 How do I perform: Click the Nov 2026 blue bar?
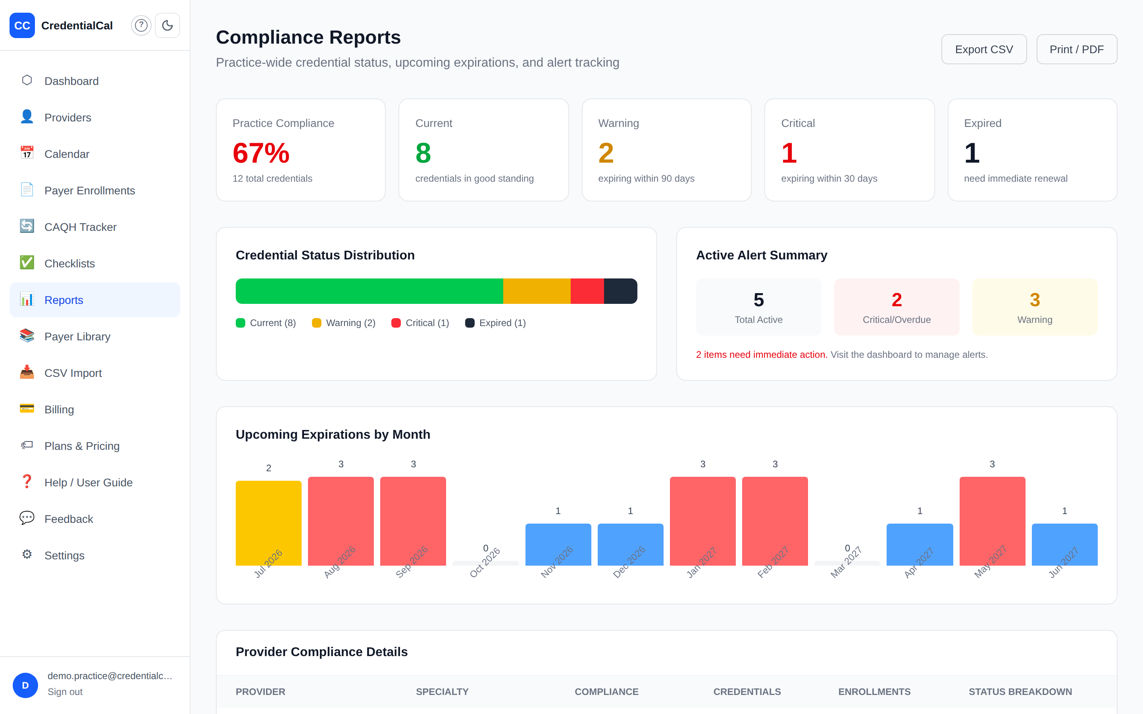click(558, 544)
